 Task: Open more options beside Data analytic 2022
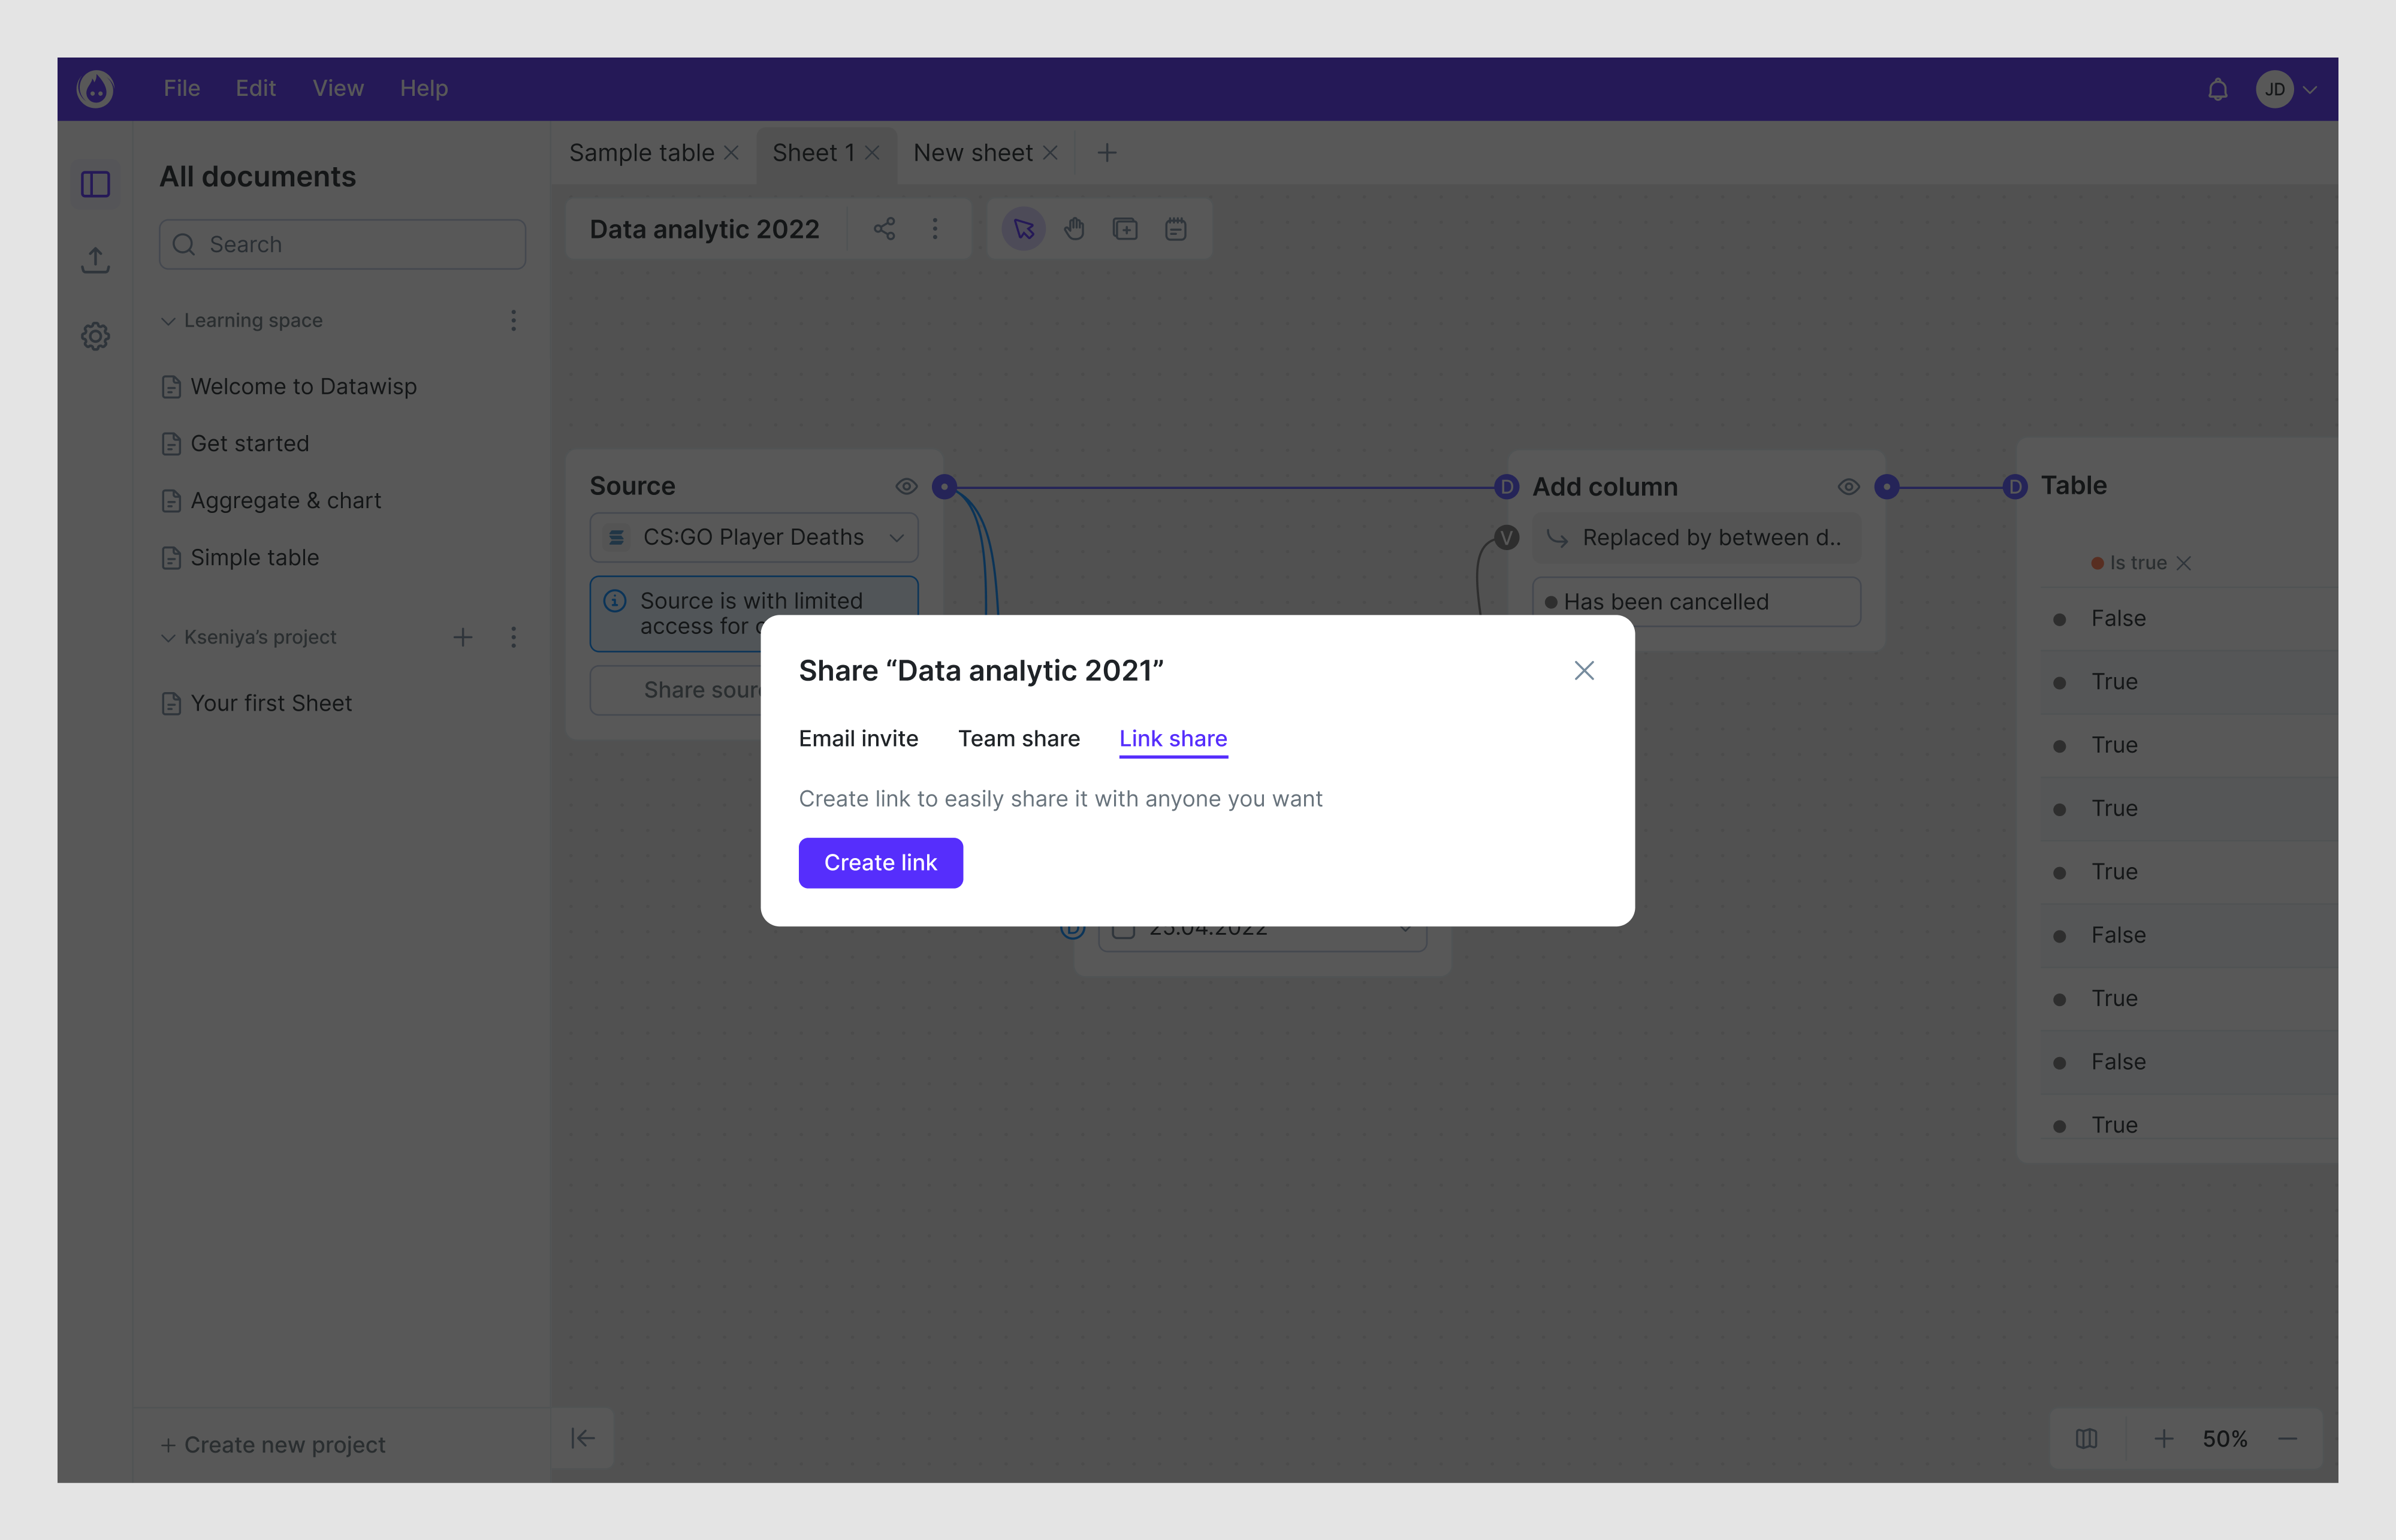pyautogui.click(x=935, y=229)
